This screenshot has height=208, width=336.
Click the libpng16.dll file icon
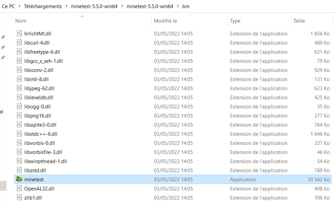[x=19, y=115]
